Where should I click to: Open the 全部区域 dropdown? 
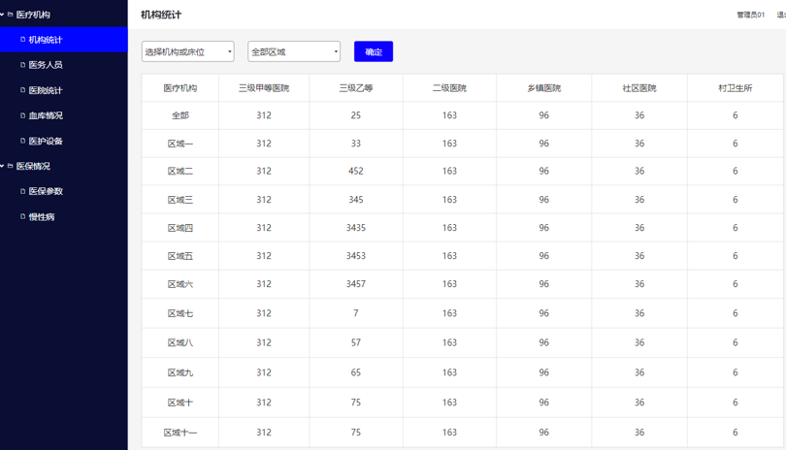pos(293,51)
